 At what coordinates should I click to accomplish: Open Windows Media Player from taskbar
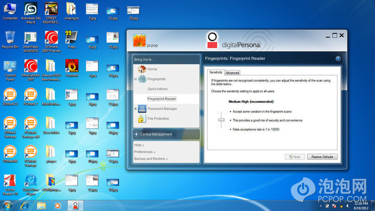point(57,206)
